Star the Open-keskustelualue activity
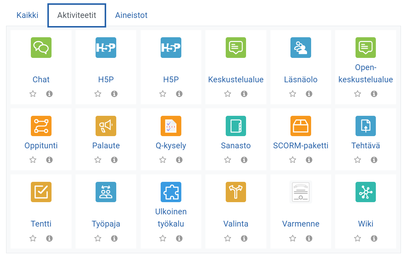This screenshot has height=257, width=405. 358,94
